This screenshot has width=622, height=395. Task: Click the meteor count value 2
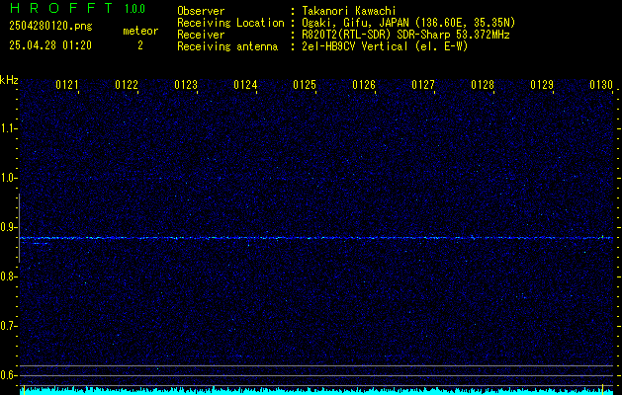coord(140,45)
